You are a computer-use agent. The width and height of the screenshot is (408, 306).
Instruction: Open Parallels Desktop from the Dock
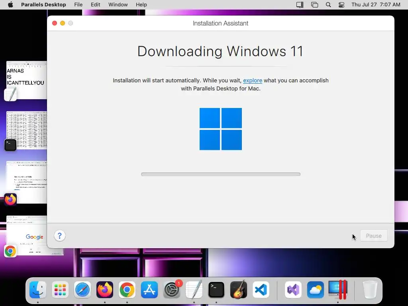[x=338, y=290]
